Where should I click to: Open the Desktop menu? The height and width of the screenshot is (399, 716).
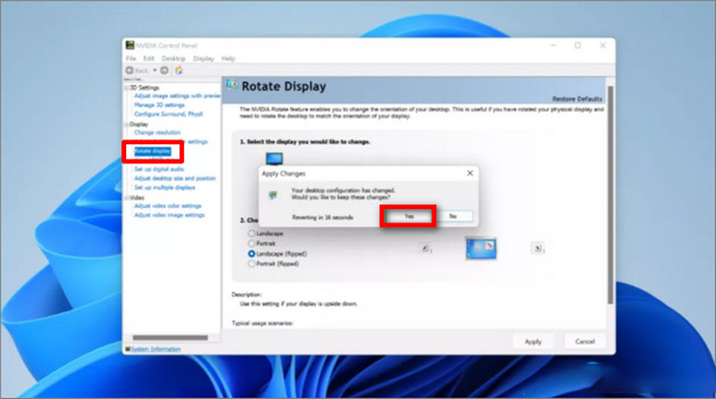tap(174, 58)
